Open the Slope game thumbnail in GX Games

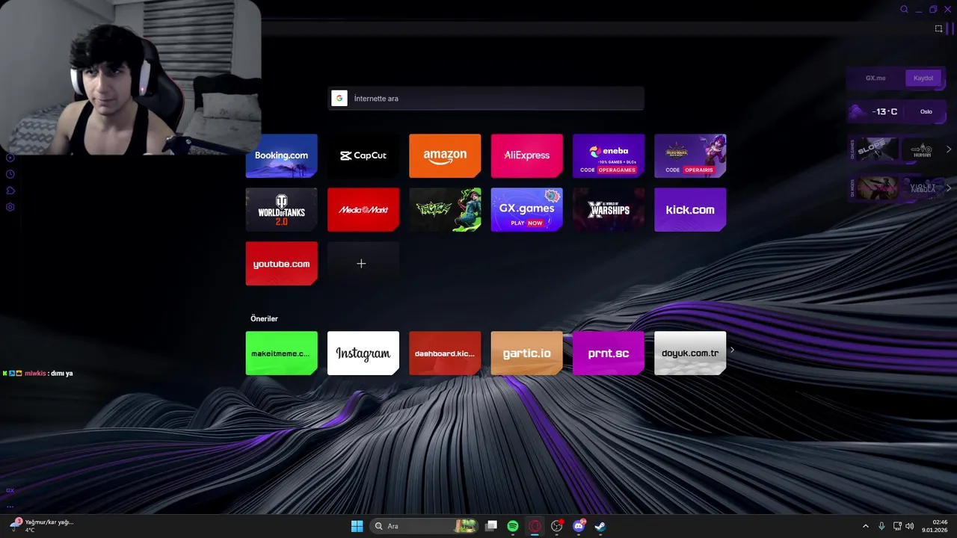[877, 148]
